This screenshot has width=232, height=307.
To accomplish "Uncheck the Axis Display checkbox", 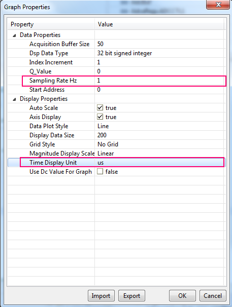I will 100,117.
